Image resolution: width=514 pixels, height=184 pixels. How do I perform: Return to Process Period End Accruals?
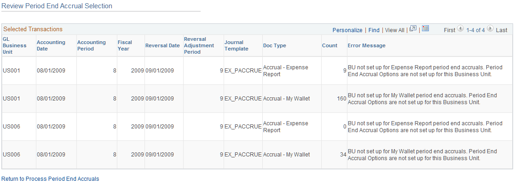pos(50,178)
